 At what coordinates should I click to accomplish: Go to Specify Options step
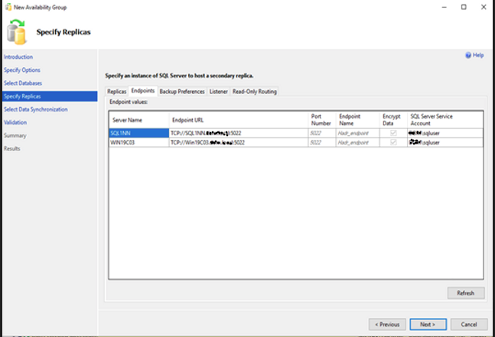(x=22, y=70)
